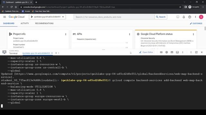Open APIs card options menu
Image resolution: width=206 pixels, height=115 pixels.
point(129,34)
